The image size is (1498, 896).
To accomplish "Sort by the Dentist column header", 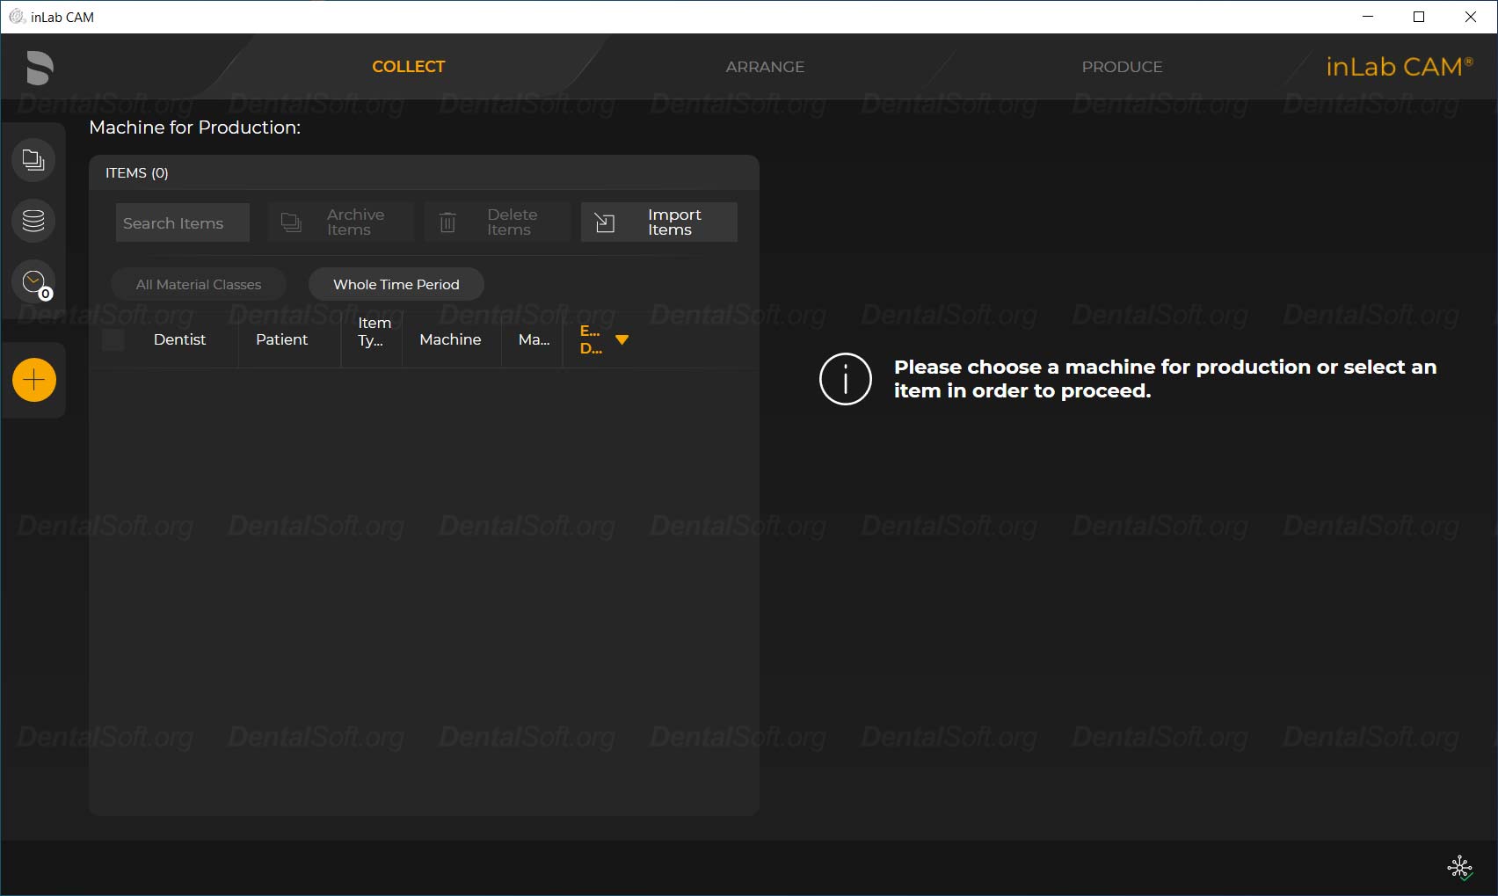I will (x=179, y=339).
